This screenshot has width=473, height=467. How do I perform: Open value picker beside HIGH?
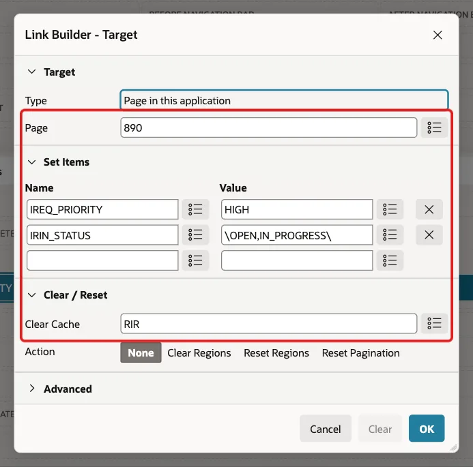[390, 209]
